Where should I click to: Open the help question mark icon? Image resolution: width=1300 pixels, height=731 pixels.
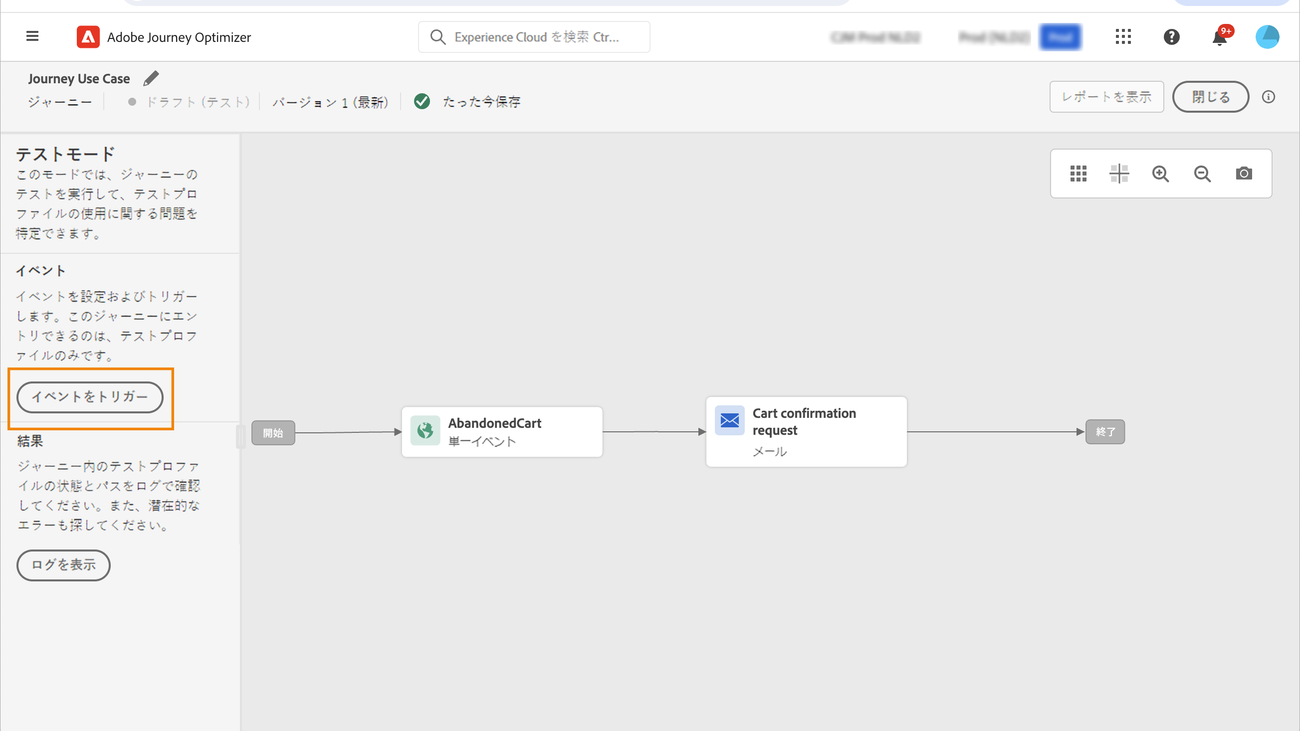point(1171,37)
